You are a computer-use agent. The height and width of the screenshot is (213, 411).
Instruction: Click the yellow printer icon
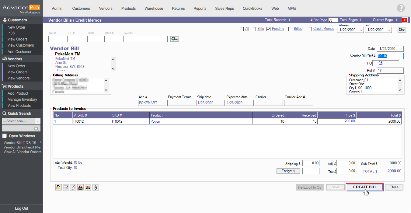[58, 187]
